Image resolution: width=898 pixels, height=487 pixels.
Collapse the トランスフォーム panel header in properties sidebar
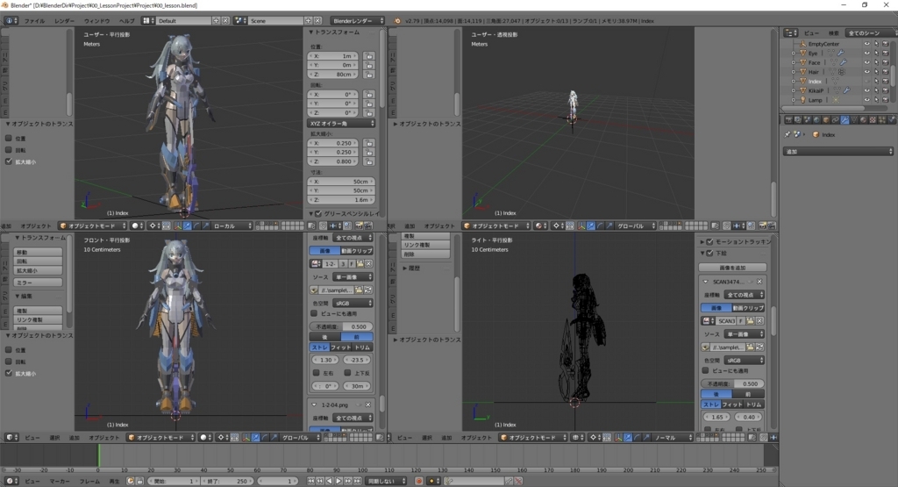336,32
